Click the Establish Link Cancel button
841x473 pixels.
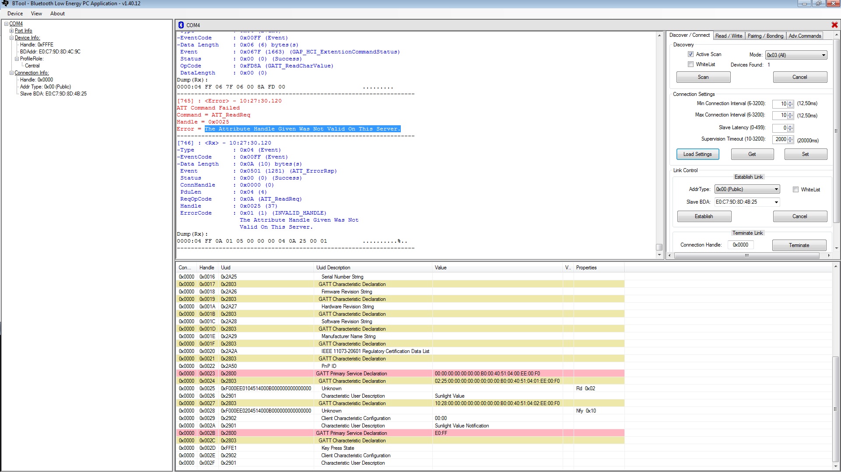pyautogui.click(x=799, y=216)
